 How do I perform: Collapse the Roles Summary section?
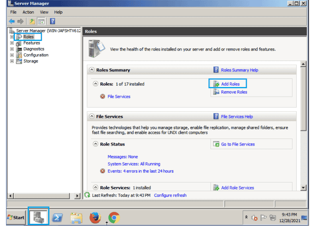[91, 70]
